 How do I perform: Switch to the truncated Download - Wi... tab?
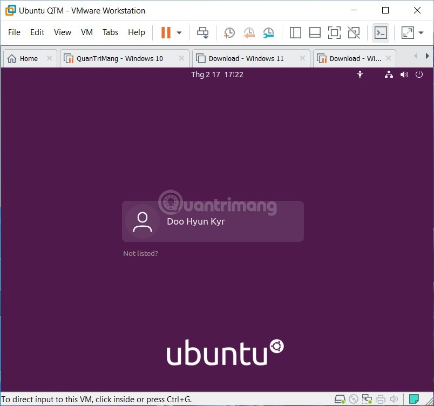tap(355, 58)
